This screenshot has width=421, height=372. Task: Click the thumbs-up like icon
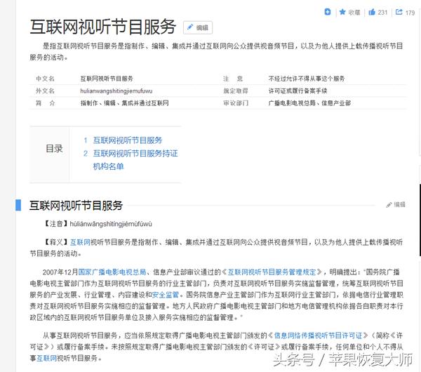pyautogui.click(x=372, y=12)
